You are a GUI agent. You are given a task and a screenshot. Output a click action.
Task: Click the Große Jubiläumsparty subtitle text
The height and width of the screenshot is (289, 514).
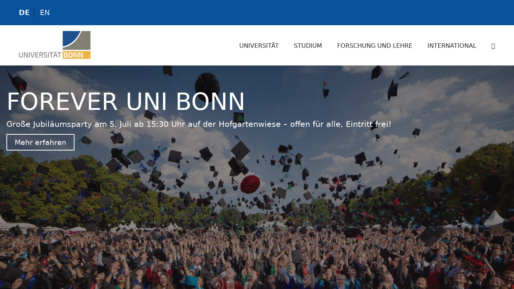pyautogui.click(x=199, y=124)
